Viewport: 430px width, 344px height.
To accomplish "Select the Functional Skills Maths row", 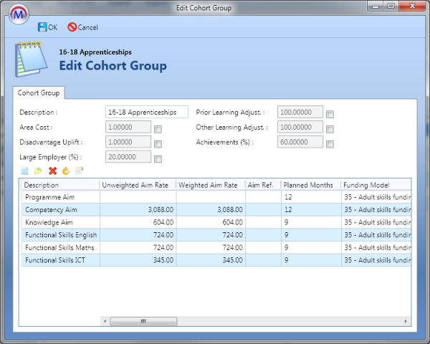I will (59, 247).
